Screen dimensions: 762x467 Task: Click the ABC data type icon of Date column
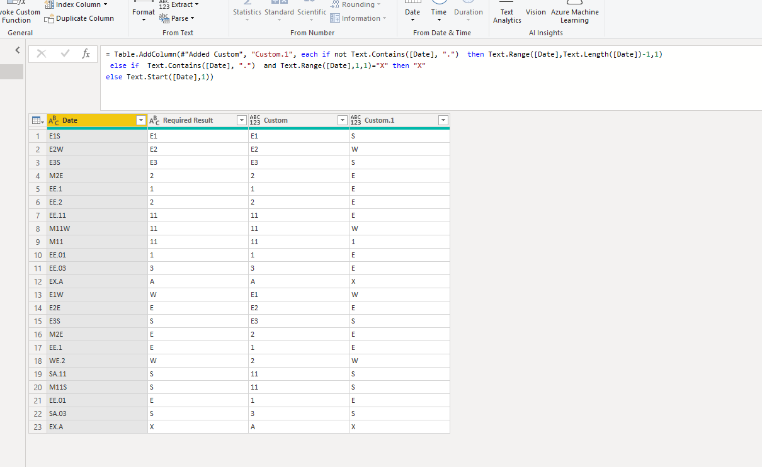pyautogui.click(x=54, y=120)
